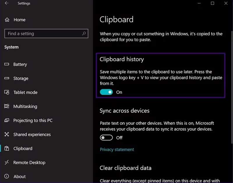This screenshot has width=233, height=183.
Task: Click the About info icon
Action: [x=7, y=176]
